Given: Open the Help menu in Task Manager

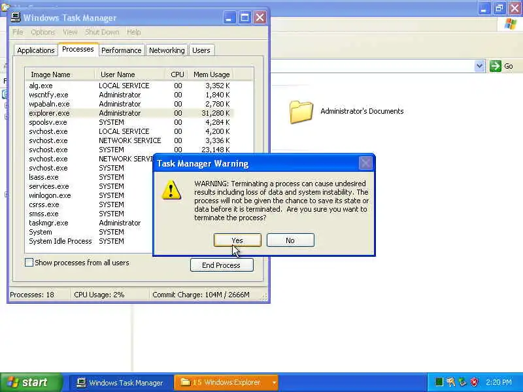Looking at the screenshot, I should (x=134, y=32).
